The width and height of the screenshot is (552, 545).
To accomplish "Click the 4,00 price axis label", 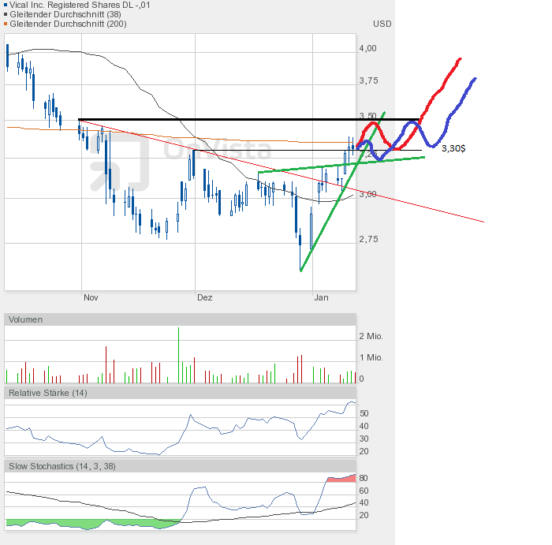I will (x=368, y=48).
